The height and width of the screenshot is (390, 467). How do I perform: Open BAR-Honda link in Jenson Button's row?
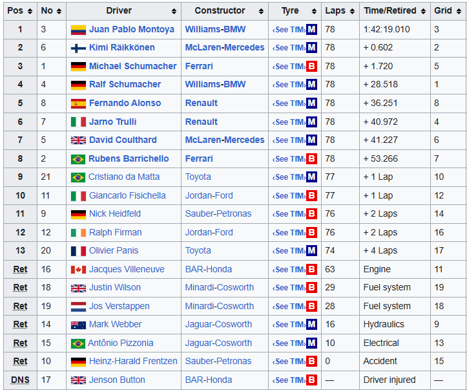click(x=209, y=380)
